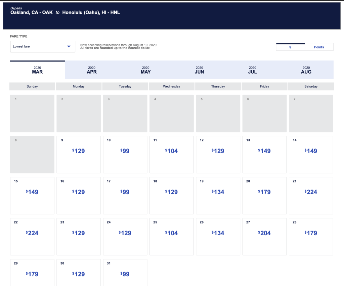Choose March 19 fare of $134
The height and width of the screenshot is (286, 344).
[218, 192]
